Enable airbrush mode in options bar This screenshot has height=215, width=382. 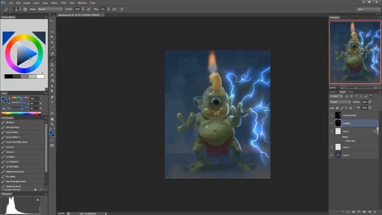(114, 10)
